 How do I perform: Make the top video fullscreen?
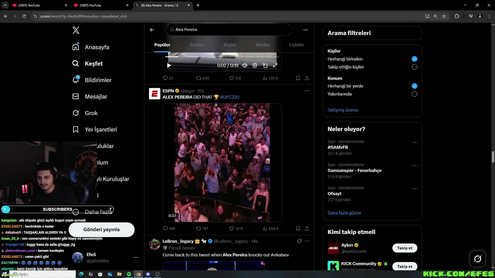275,66
